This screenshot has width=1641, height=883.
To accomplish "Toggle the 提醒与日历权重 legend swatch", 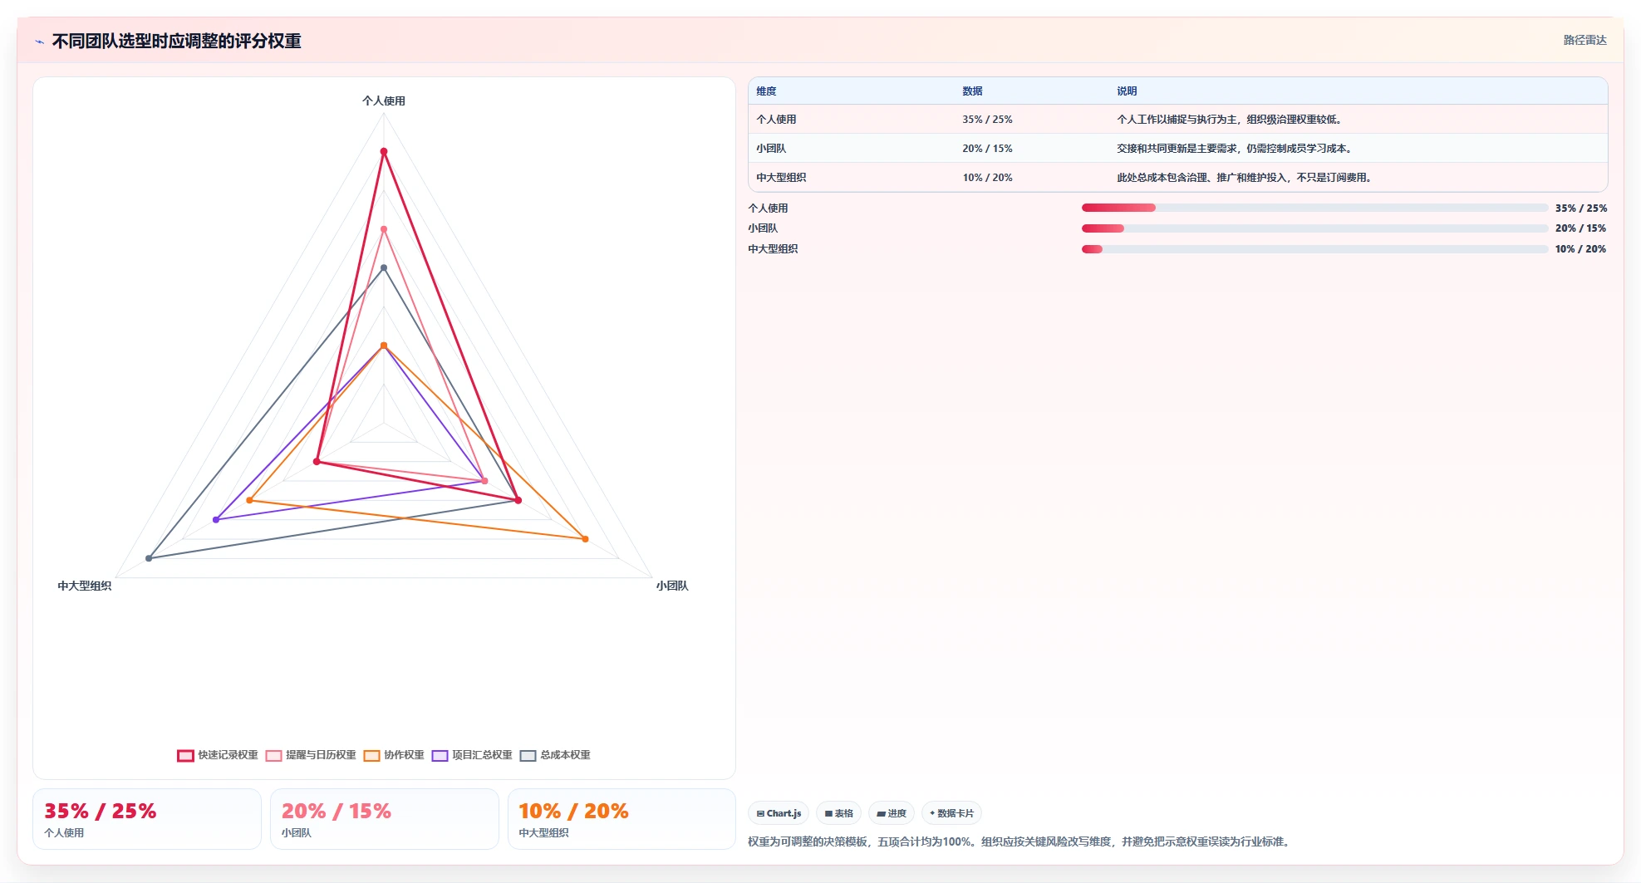I will [x=273, y=755].
